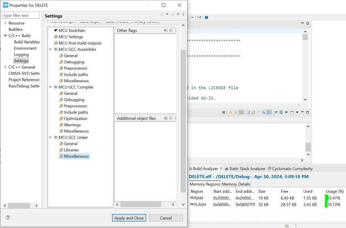Open the back history dropdown arrow
Viewport: 346px width, 228px height.
coord(167,14)
